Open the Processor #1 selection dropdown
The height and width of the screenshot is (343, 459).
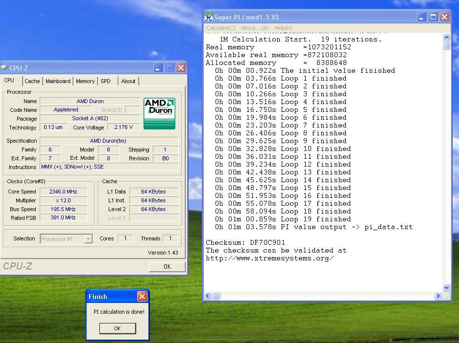88,239
